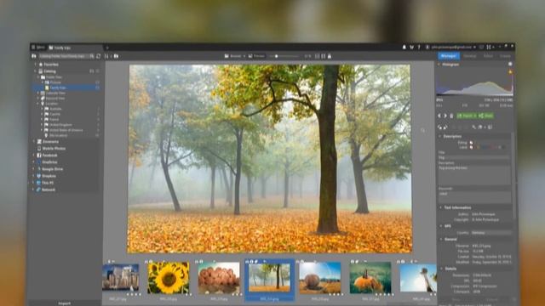
Task: Select the highlighted Family trips folder
Action: pyautogui.click(x=58, y=88)
